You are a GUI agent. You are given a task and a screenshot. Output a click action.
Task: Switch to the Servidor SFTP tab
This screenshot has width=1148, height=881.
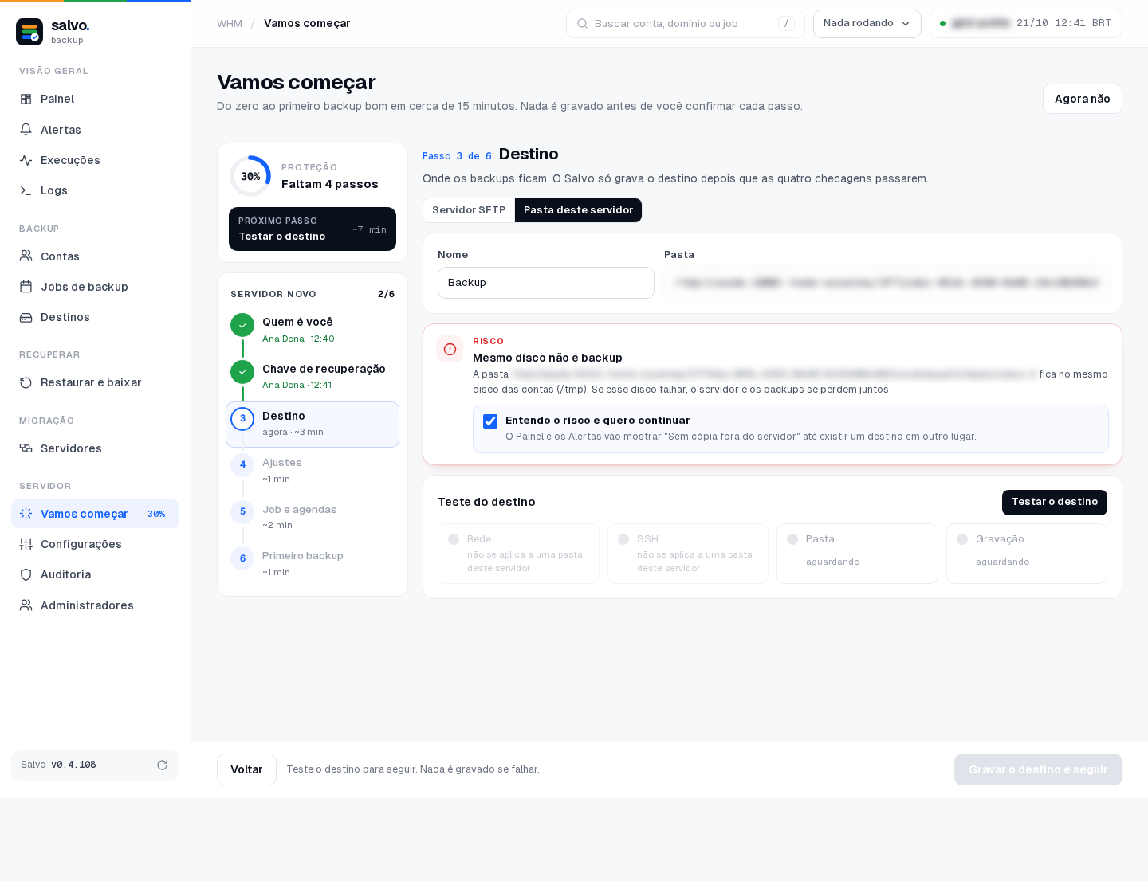coord(469,210)
